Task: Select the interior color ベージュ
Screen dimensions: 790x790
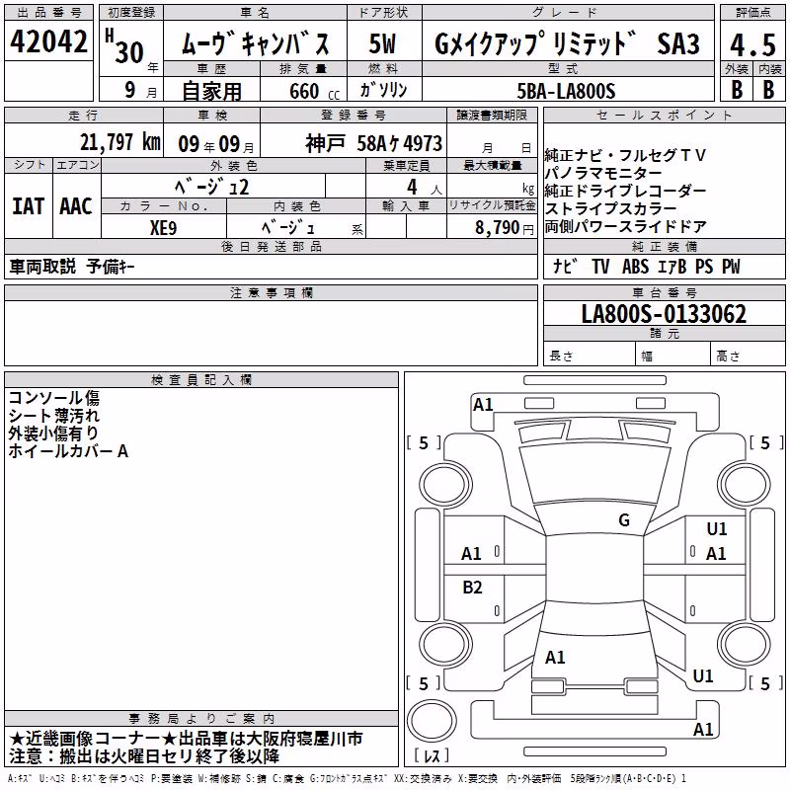Action: [288, 228]
